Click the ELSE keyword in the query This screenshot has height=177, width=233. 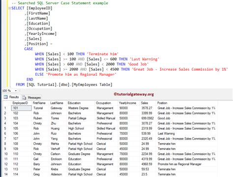[39, 74]
